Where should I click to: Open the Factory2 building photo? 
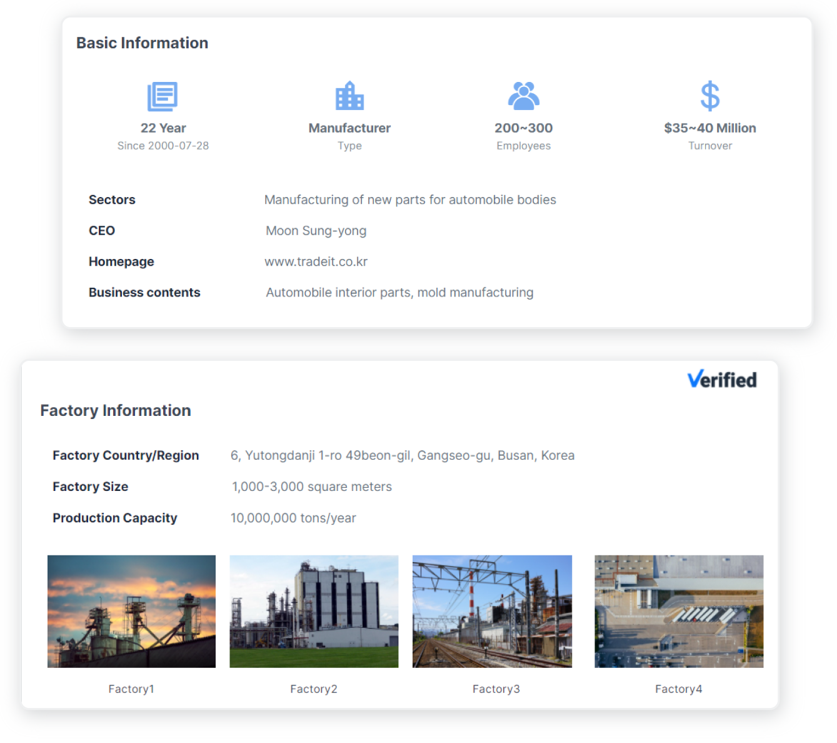314,611
